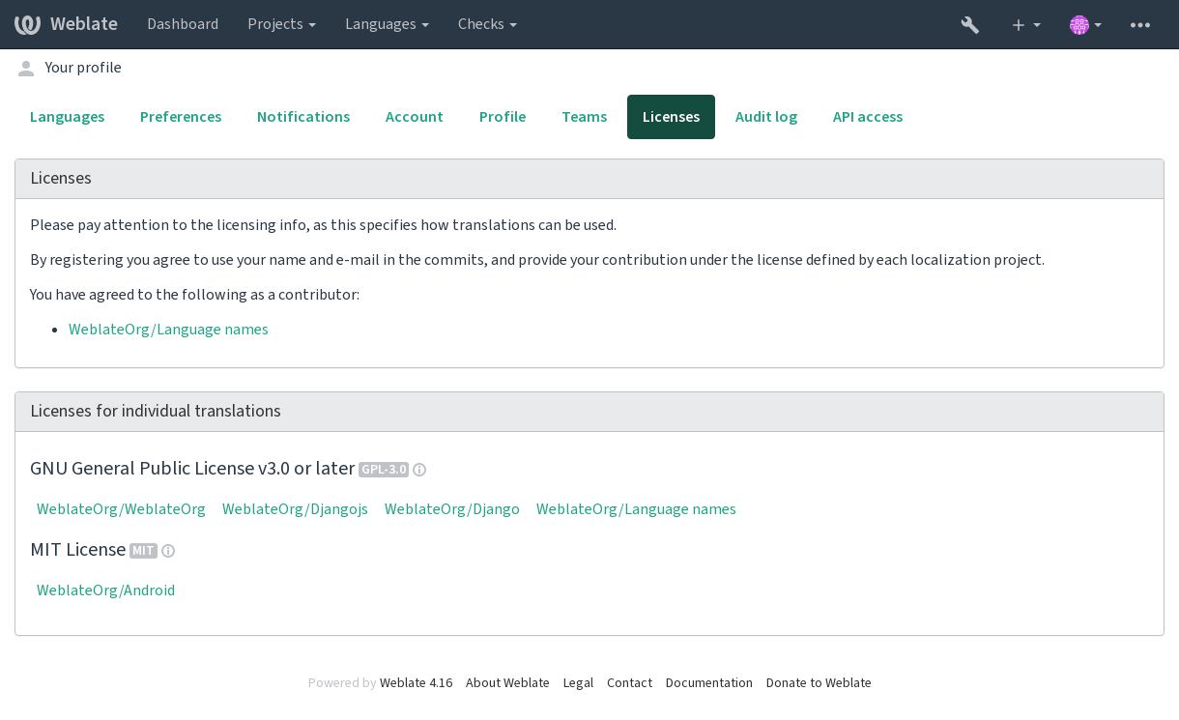Switch to the Profile tab

[503, 117]
